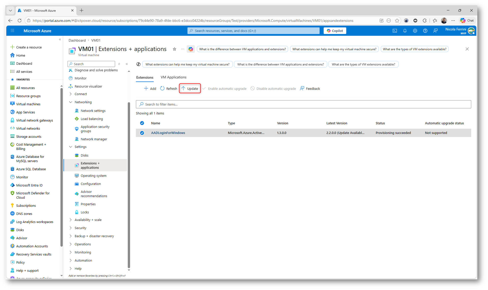Click Refresh icon in extensions toolbar

[162, 88]
